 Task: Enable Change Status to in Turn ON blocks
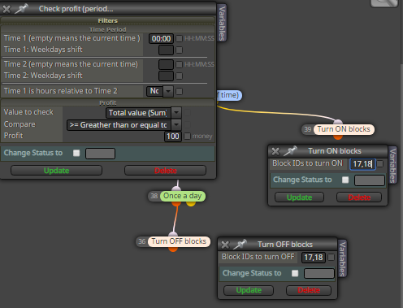(345, 180)
